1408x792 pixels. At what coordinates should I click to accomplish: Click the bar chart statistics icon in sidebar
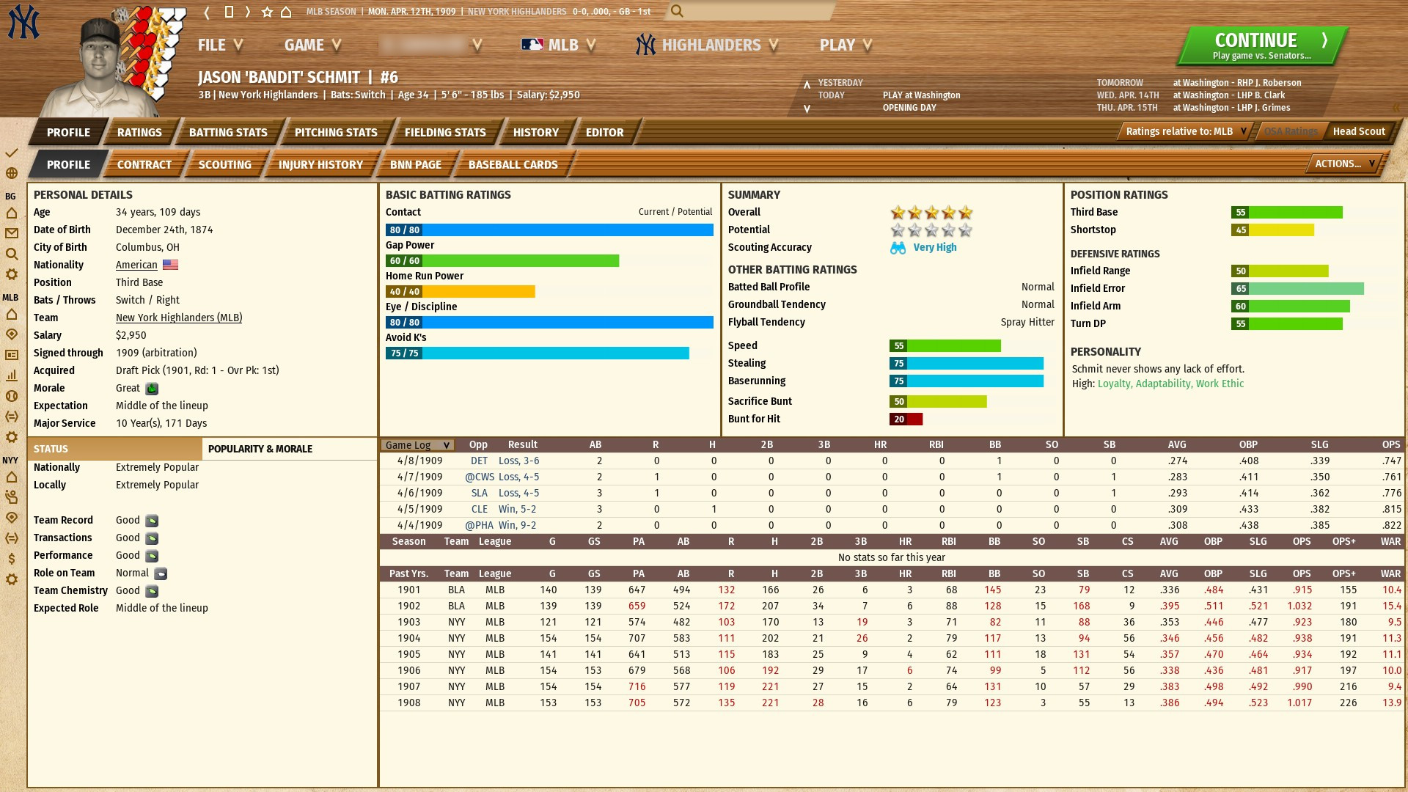click(12, 375)
